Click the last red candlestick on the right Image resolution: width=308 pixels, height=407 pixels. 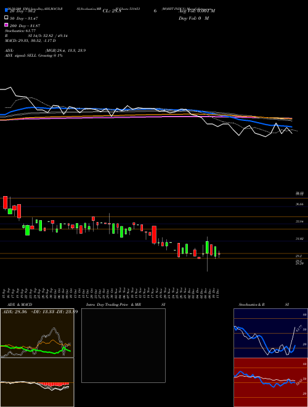tap(219, 254)
